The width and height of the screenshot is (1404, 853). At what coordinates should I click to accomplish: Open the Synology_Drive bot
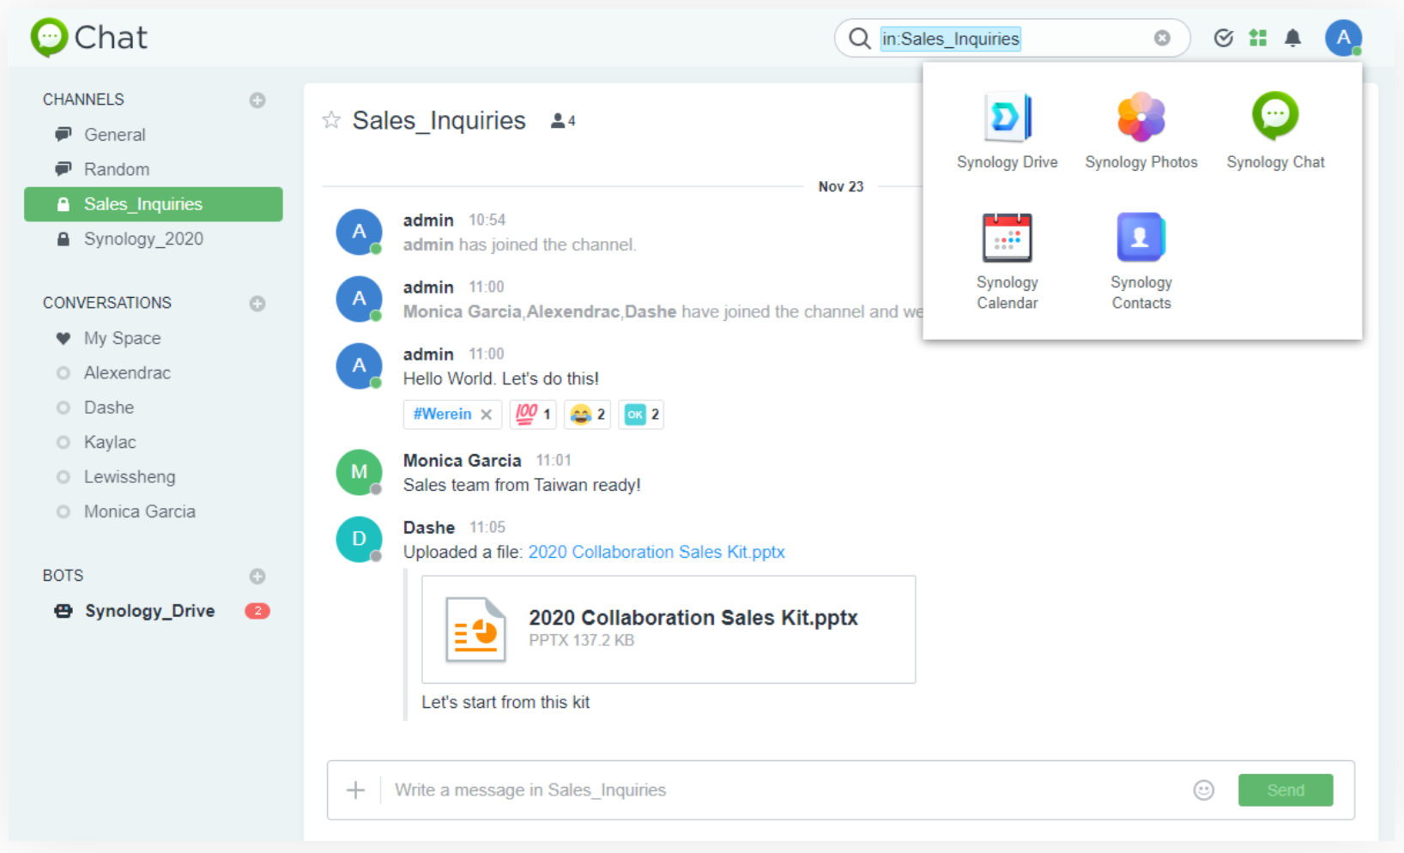click(154, 611)
